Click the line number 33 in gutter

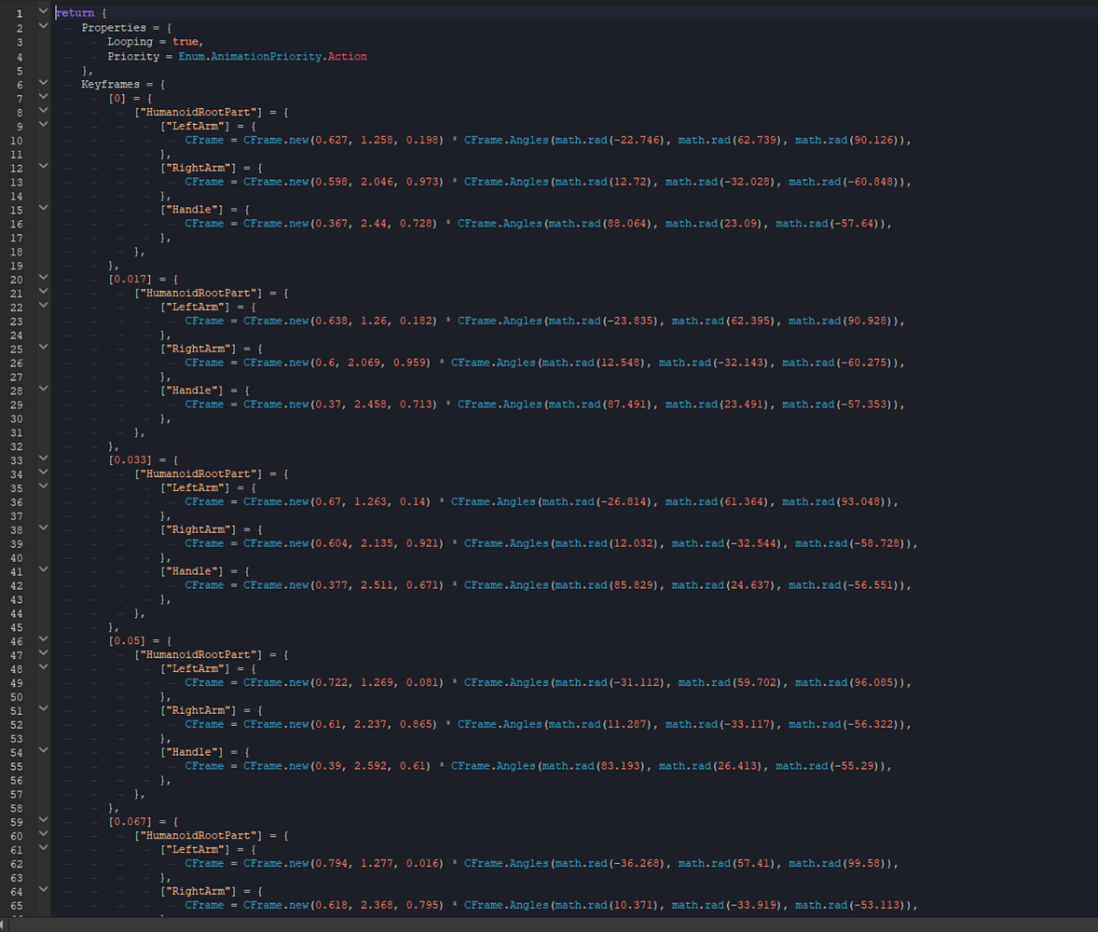(16, 460)
